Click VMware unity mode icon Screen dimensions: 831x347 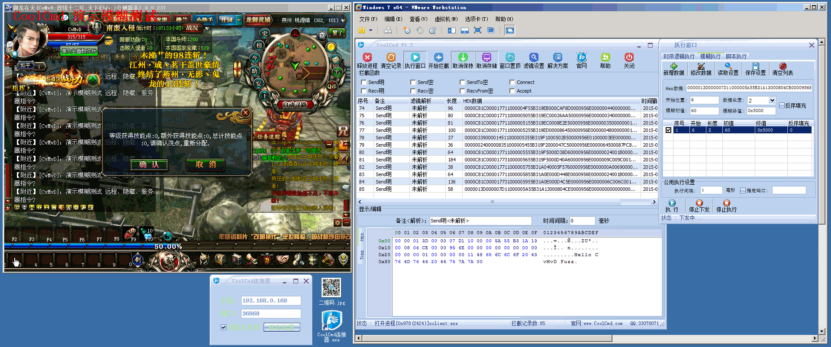point(490,30)
